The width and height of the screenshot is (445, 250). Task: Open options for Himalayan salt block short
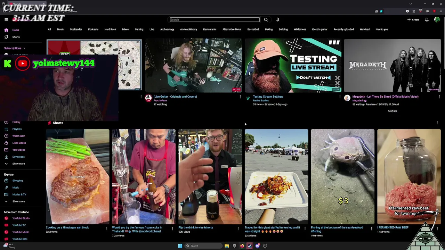pos(106,229)
